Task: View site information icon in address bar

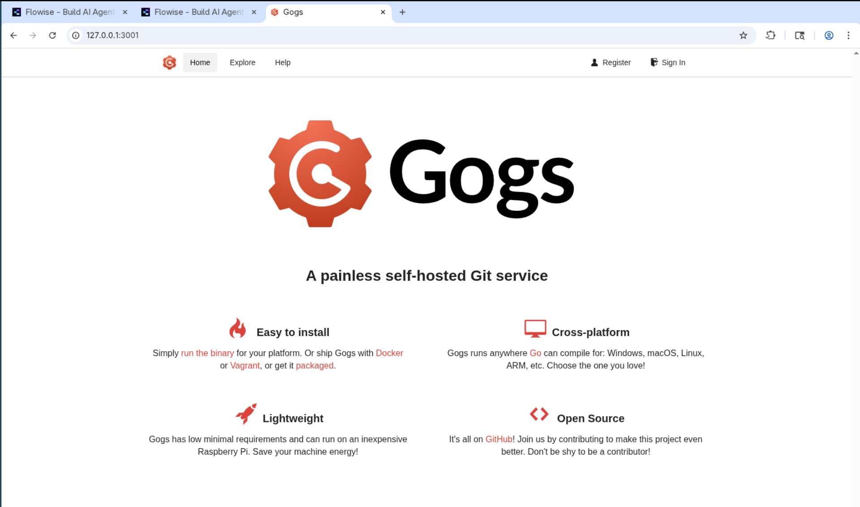Action: (x=76, y=35)
